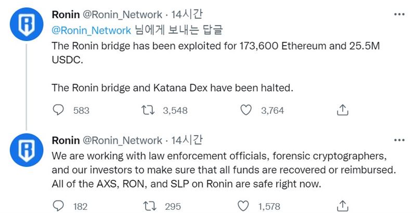Like the tweet about 173,600 Ethereum

point(245,110)
